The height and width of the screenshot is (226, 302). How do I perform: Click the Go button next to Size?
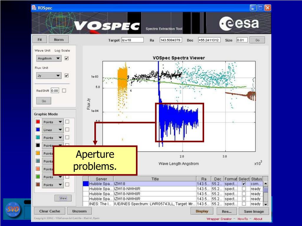click(x=257, y=40)
